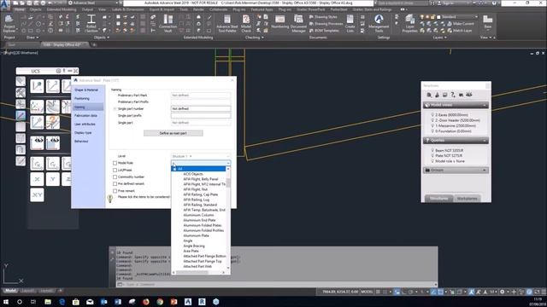Viewport: 547px width, 307px height.
Task: Expand the Checking panel dropdown
Action: [x=262, y=38]
